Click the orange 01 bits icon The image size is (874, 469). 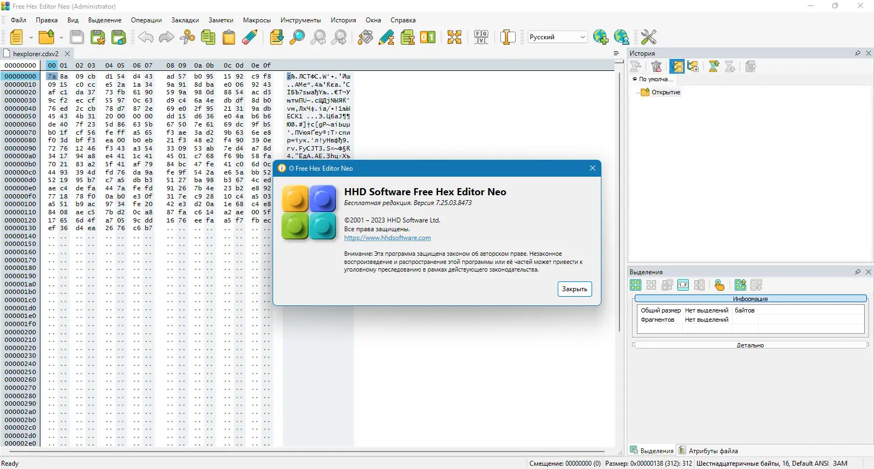[428, 37]
